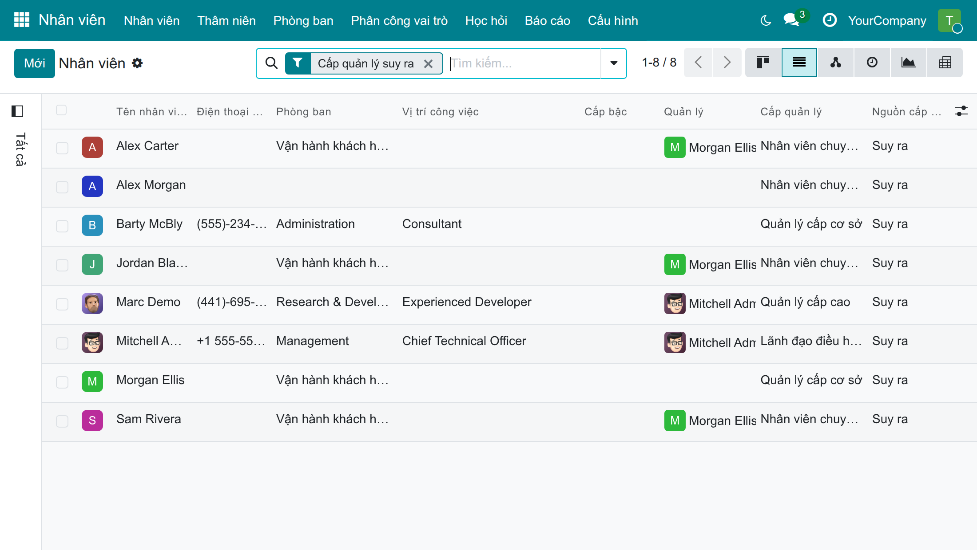
Task: Check the Alex Carter row checkbox
Action: tap(62, 148)
